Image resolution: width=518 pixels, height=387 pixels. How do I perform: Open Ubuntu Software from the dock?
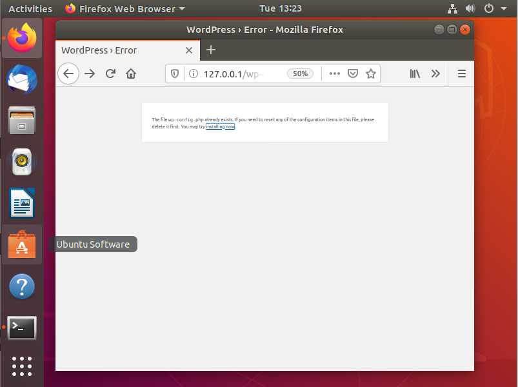pyautogui.click(x=22, y=244)
